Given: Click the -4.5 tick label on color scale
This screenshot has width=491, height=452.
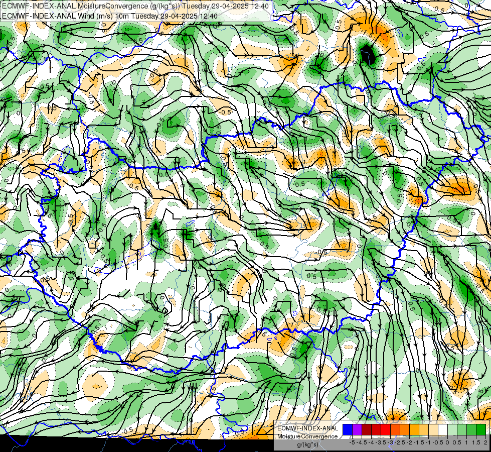Looking at the screenshot, I should click(x=362, y=442).
